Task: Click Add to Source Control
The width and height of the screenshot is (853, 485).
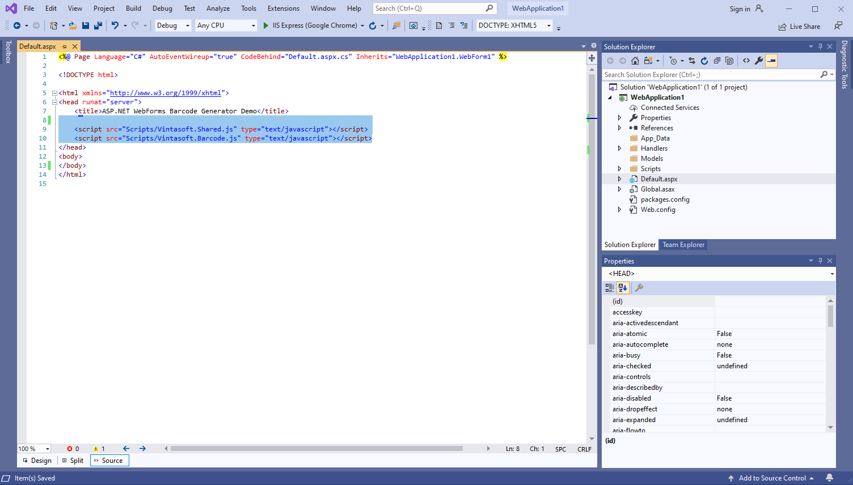Action: (x=771, y=478)
